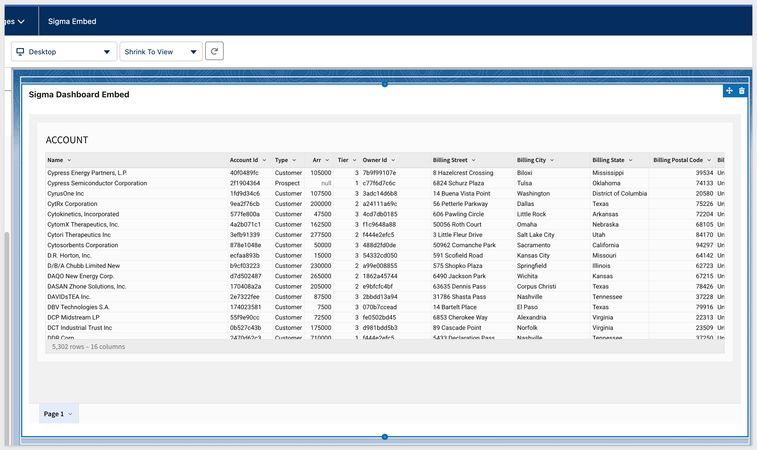Open the Billing Postal Code column menu
This screenshot has height=450, width=757.
click(709, 160)
